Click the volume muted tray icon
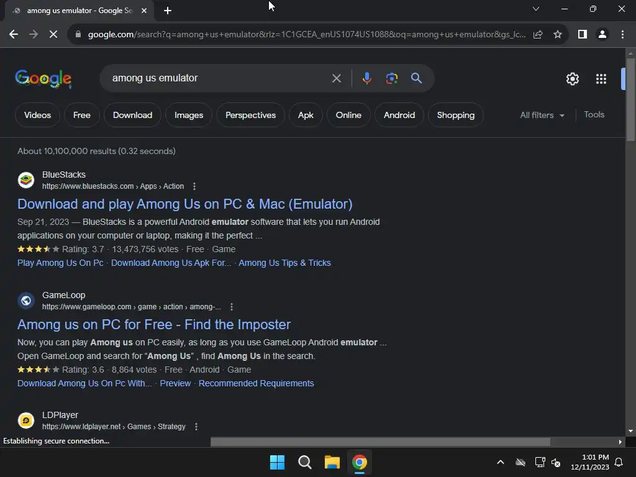This screenshot has height=477, width=636. [x=556, y=462]
